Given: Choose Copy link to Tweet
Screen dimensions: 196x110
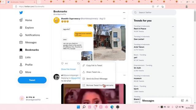Looking at the screenshot, I should [98, 65].
